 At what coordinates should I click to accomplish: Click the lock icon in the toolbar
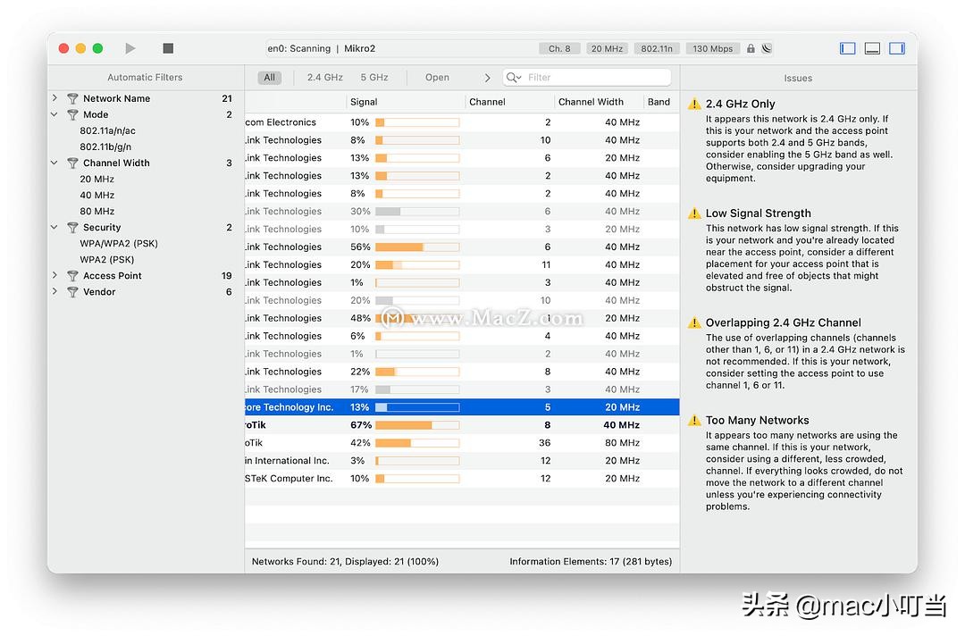[751, 48]
